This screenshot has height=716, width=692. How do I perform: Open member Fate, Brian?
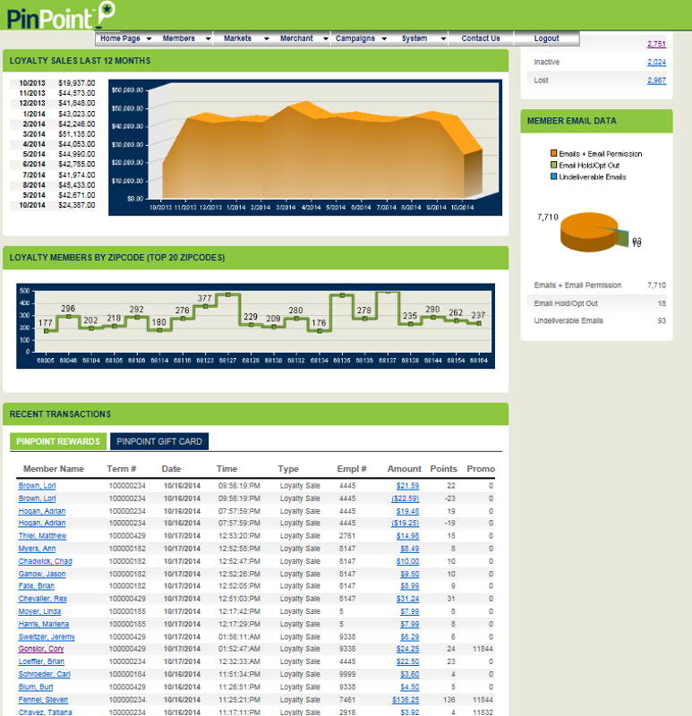(36, 586)
